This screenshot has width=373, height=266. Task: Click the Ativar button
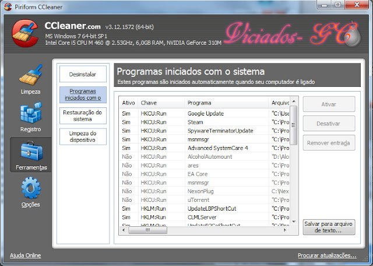click(329, 104)
